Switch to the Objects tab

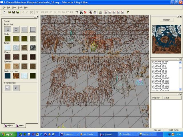(9, 126)
